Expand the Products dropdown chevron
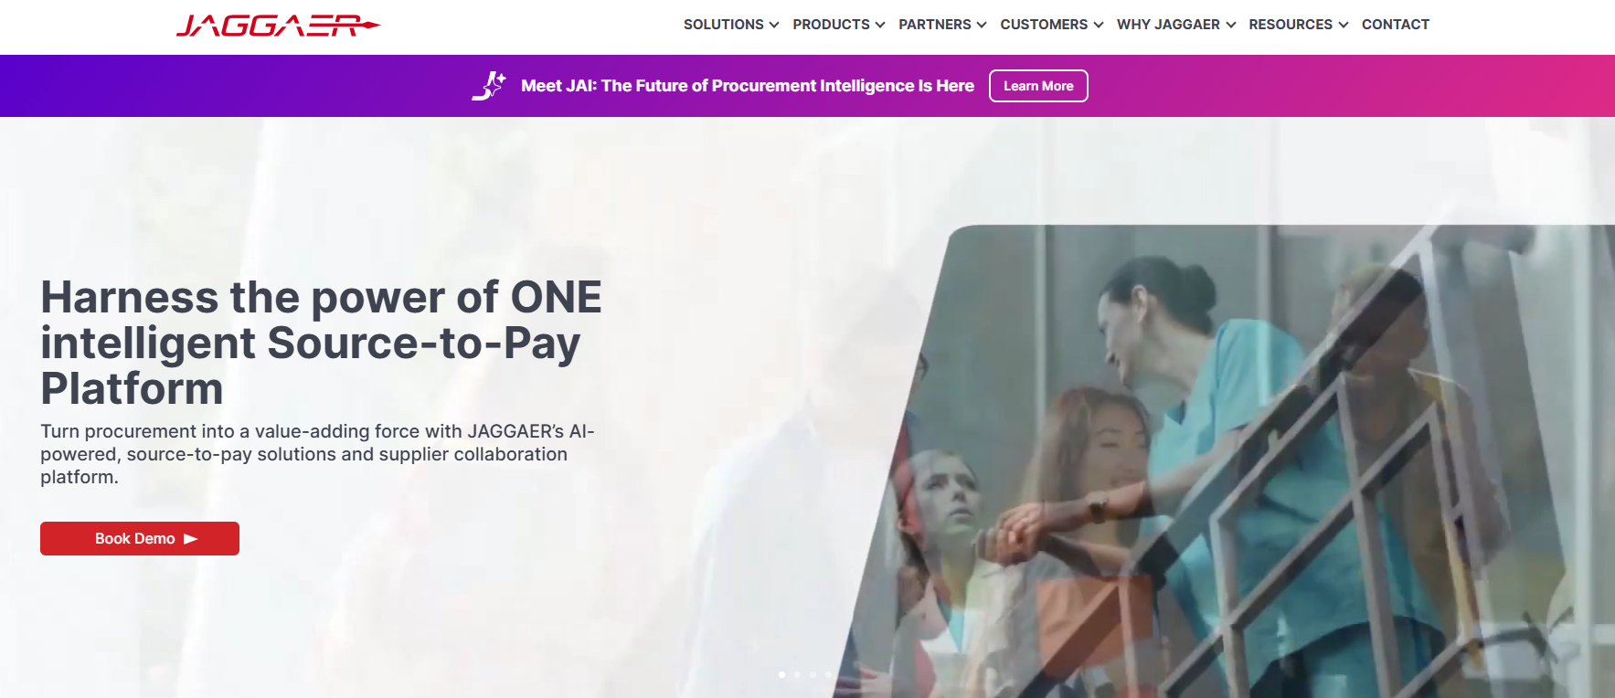 [880, 25]
